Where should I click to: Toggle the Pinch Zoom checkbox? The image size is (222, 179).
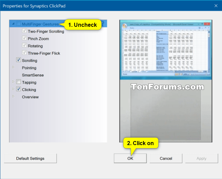tap(24, 38)
